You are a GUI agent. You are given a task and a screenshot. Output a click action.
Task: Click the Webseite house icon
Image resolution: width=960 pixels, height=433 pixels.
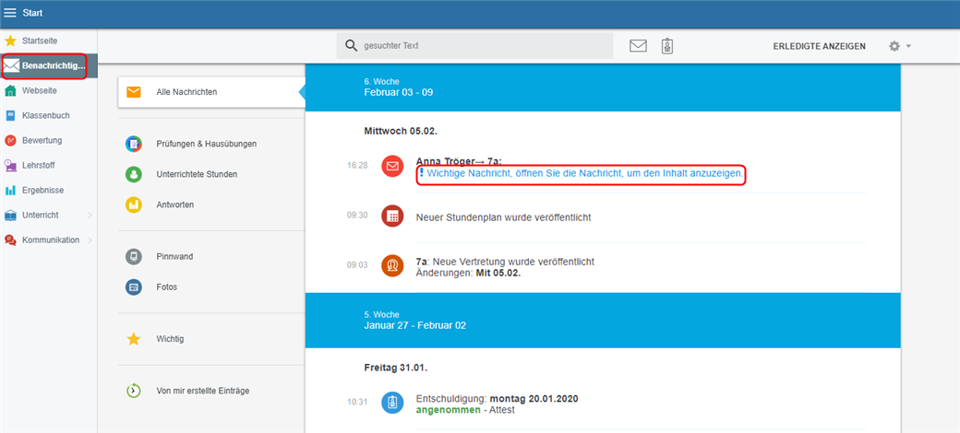10,91
